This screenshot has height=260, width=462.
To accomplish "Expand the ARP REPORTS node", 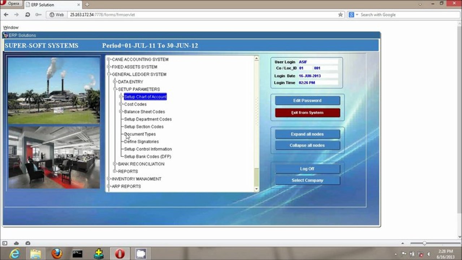I will (109, 186).
